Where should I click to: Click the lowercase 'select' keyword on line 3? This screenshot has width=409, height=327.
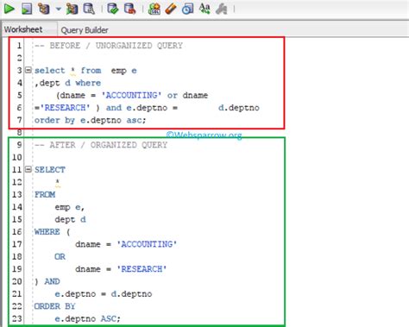[50, 70]
